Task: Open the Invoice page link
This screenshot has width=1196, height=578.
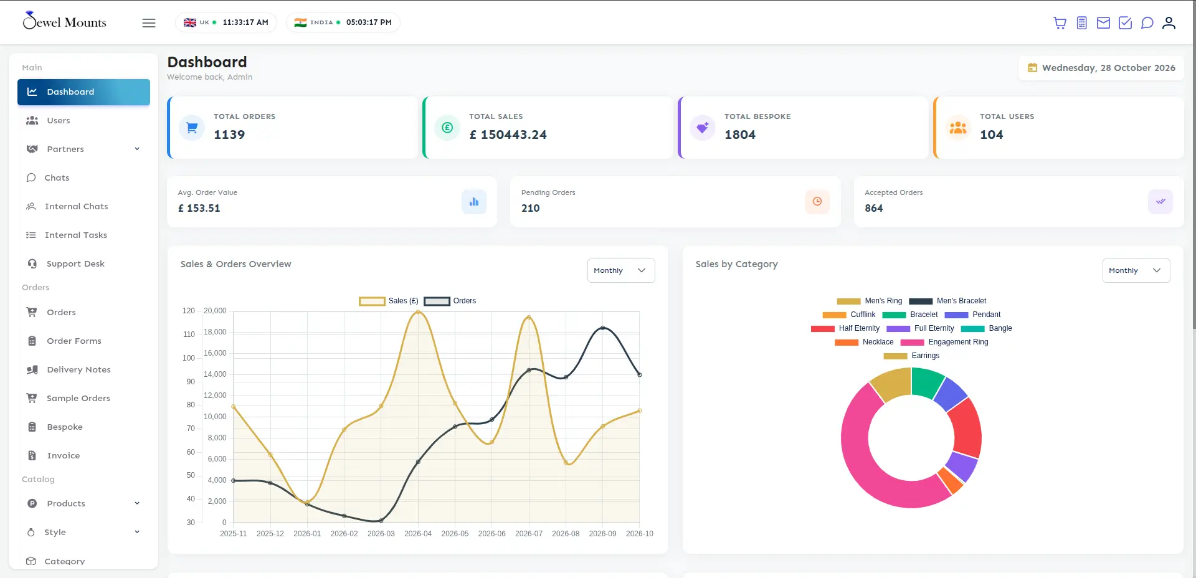Action: tap(83, 455)
